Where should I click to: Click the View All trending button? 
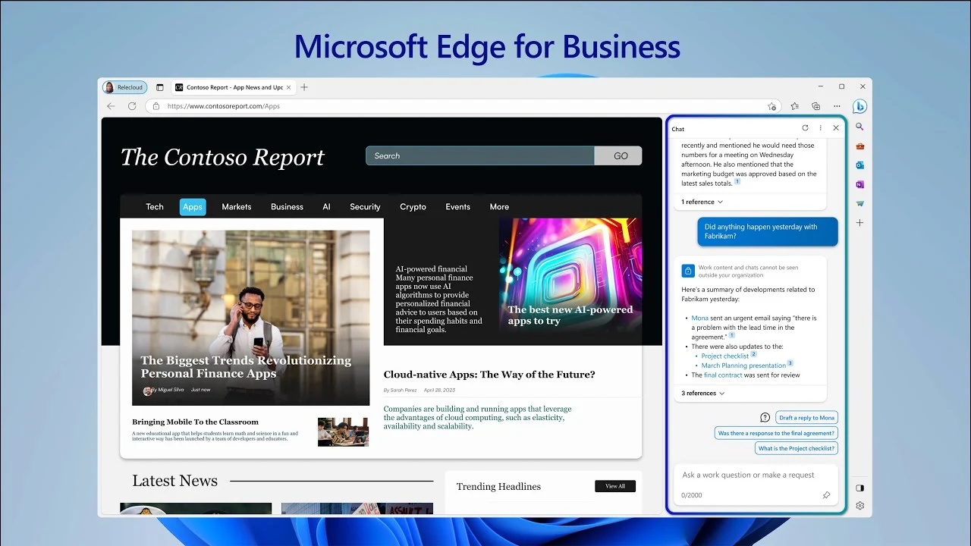pyautogui.click(x=615, y=486)
